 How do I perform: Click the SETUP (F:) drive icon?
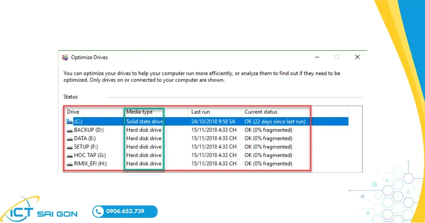pos(69,147)
